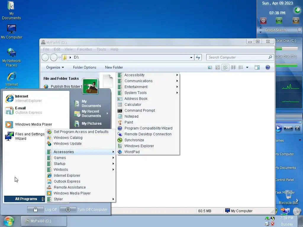Open the Tools menu
The height and width of the screenshot is (227, 303).
101,49
